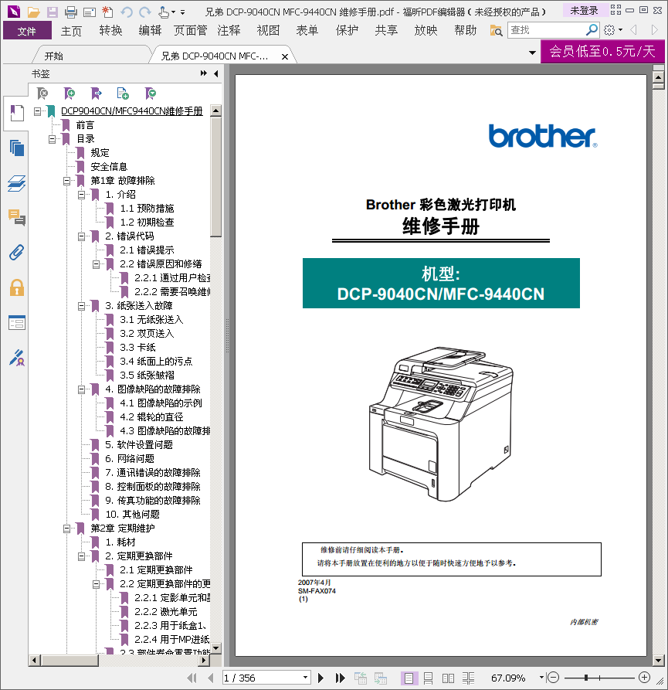Open the comments sidebar panel
This screenshot has height=690, width=668.
click(x=17, y=217)
